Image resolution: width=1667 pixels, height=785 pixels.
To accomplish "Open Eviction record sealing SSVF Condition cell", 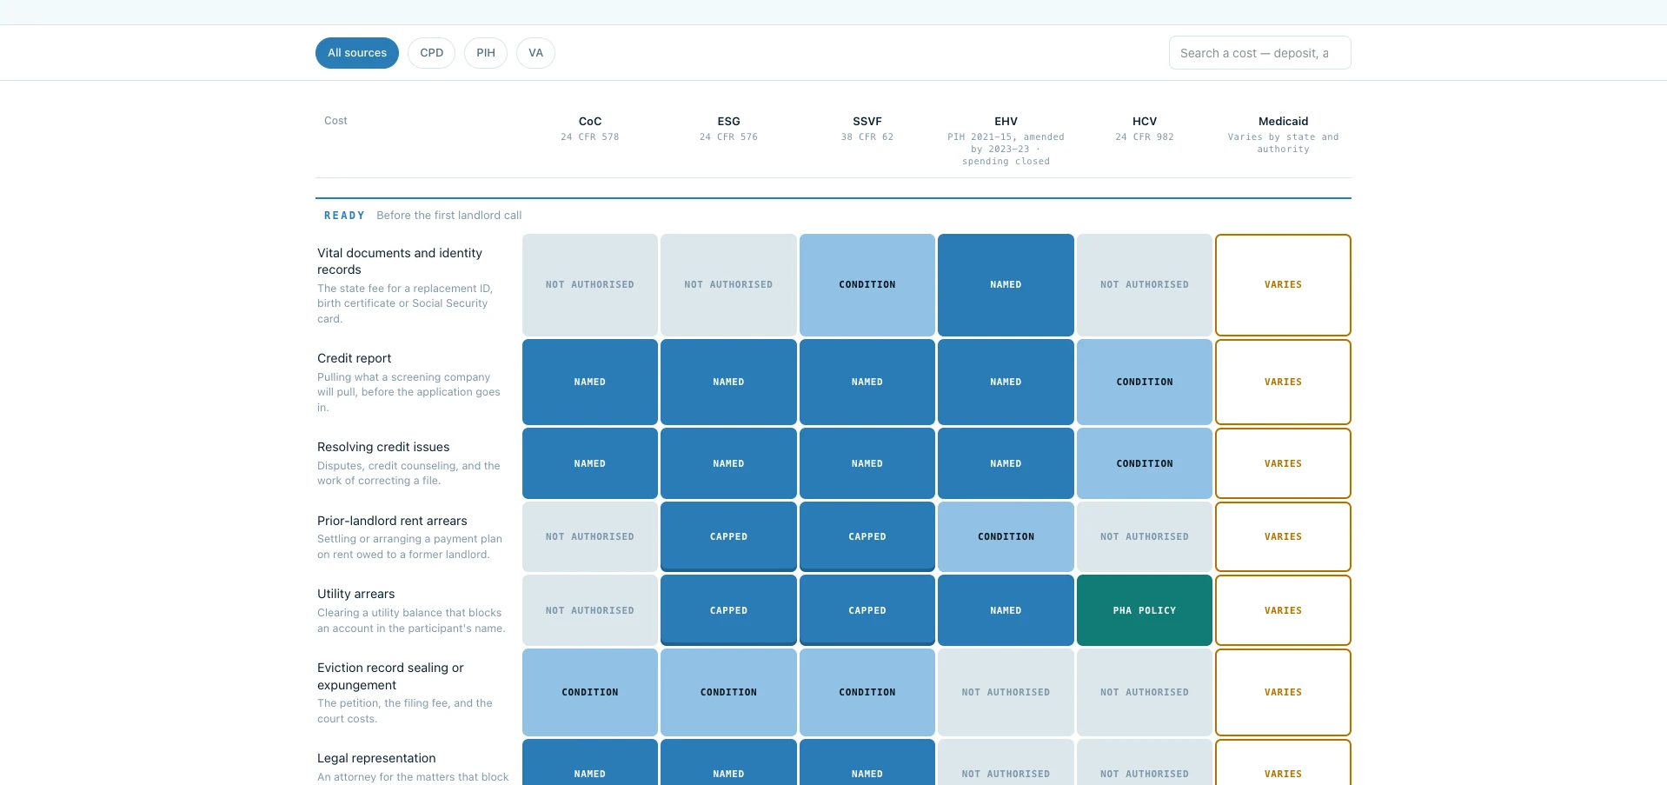I will 867,692.
